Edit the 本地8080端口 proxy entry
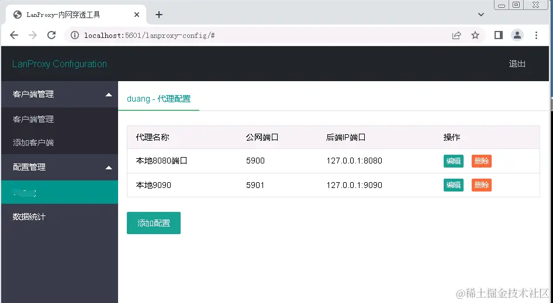This screenshot has width=553, height=303. (453, 161)
